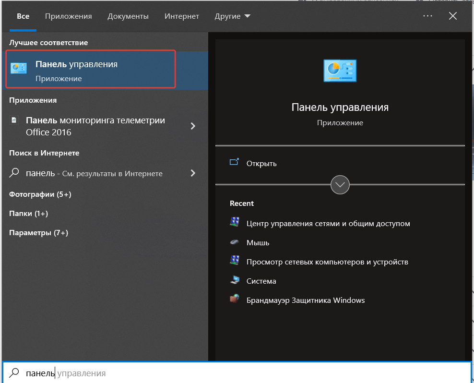Click the Office 2016 telemetry document icon
The width and height of the screenshot is (474, 383).
click(14, 120)
